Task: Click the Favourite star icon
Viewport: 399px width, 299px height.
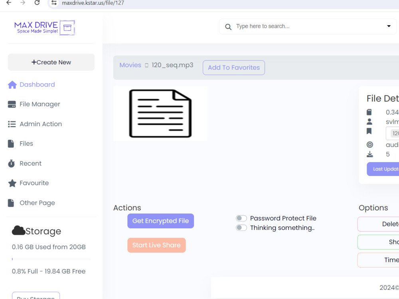Action: click(12, 183)
